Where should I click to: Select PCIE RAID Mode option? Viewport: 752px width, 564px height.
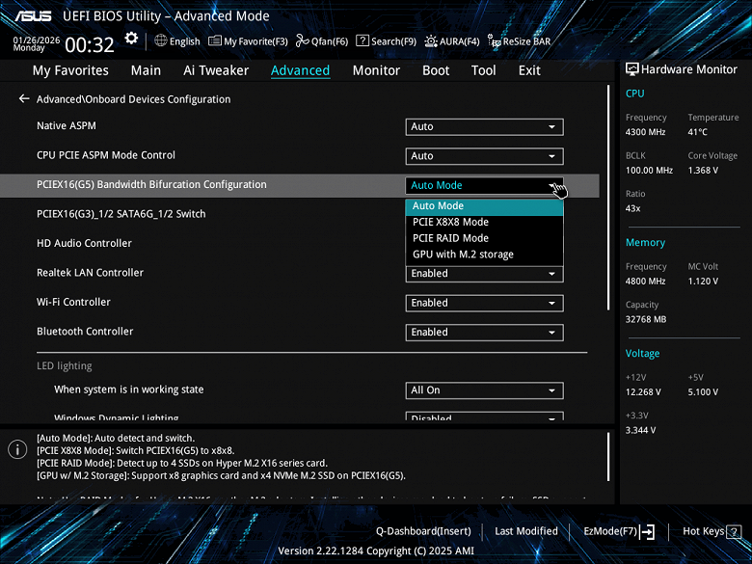pos(450,238)
